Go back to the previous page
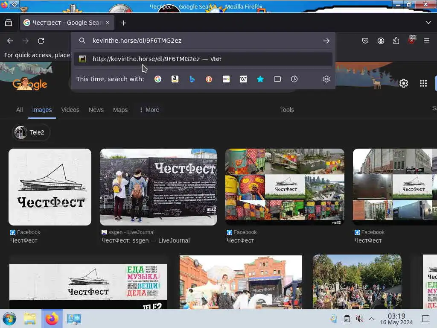Screen dimensions: 437x328 tap(10, 41)
